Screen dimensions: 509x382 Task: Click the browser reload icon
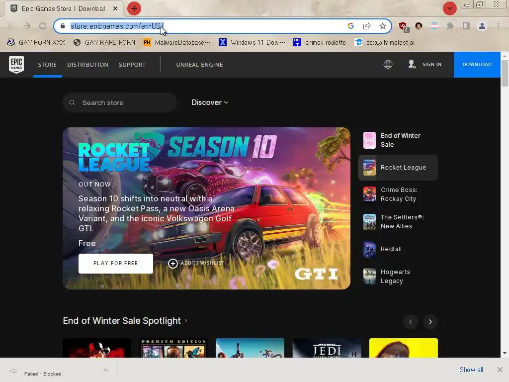click(43, 26)
